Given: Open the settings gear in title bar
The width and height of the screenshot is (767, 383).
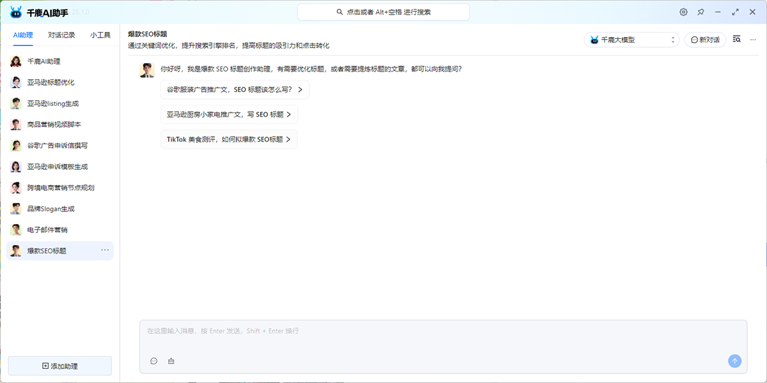Looking at the screenshot, I should coord(683,11).
